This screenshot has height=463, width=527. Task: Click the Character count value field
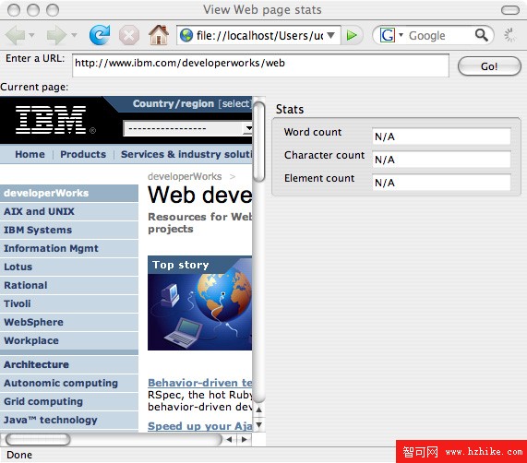point(442,160)
